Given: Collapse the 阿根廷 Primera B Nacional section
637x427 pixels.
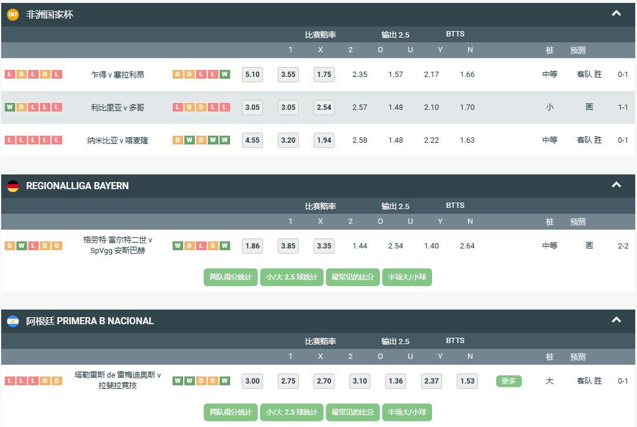Looking at the screenshot, I should tap(616, 320).
